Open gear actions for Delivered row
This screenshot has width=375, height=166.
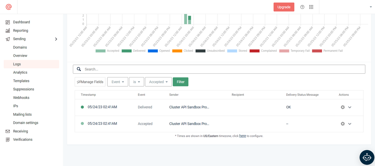click(x=342, y=107)
